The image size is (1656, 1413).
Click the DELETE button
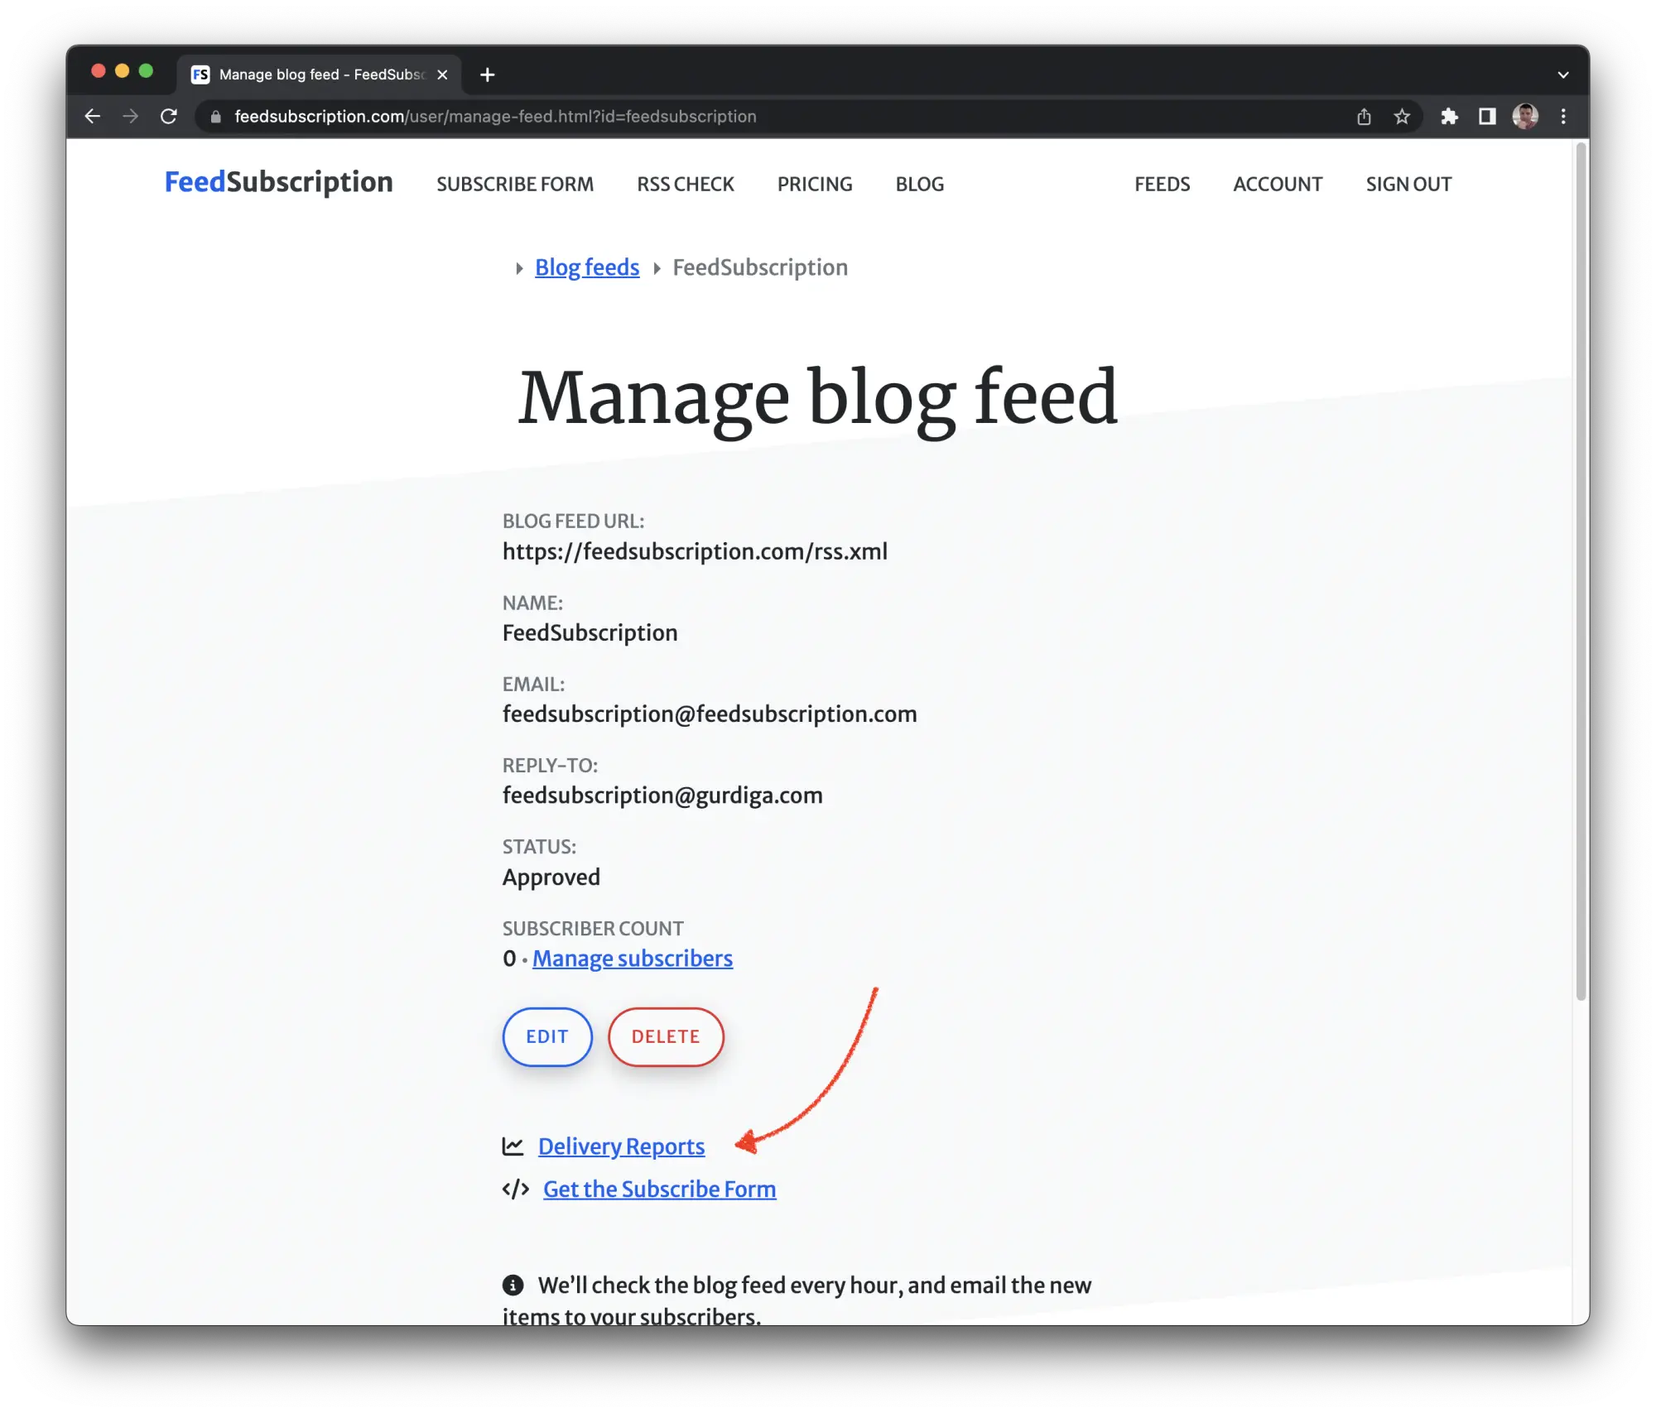667,1036
